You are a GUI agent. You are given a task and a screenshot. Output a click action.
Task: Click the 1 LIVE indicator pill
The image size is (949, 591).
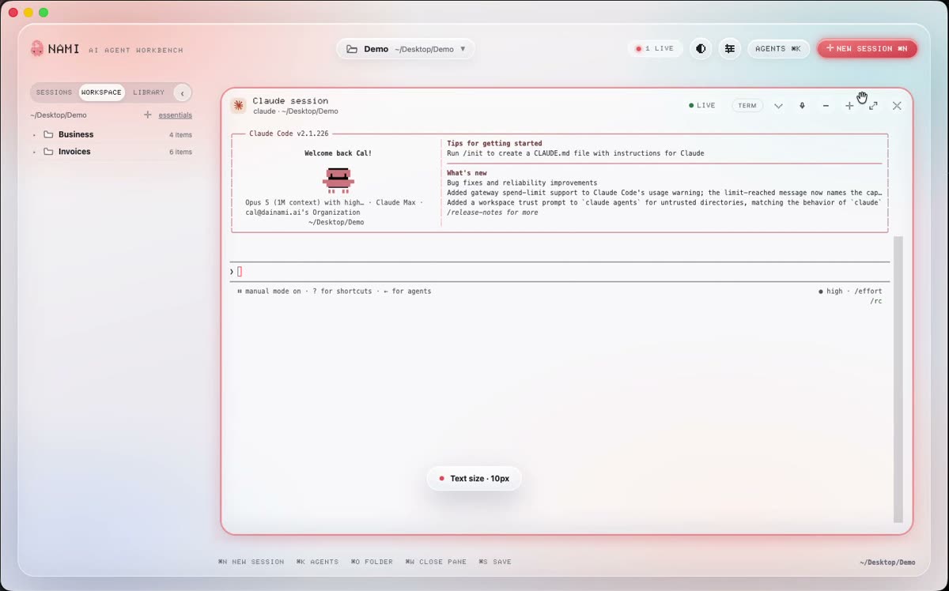click(x=655, y=49)
